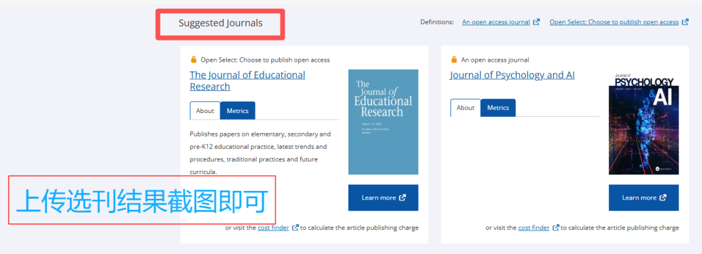Image resolution: width=702 pixels, height=254 pixels.
Task: Open The Journal of Educational Research link
Action: click(x=247, y=81)
